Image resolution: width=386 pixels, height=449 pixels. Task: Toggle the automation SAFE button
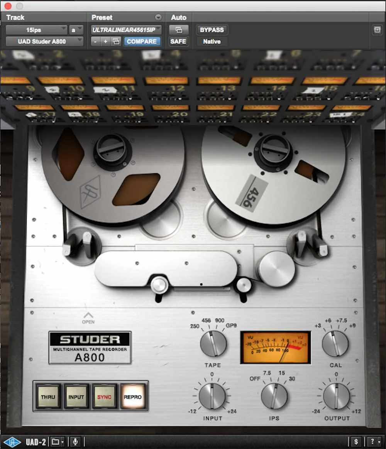tap(178, 42)
